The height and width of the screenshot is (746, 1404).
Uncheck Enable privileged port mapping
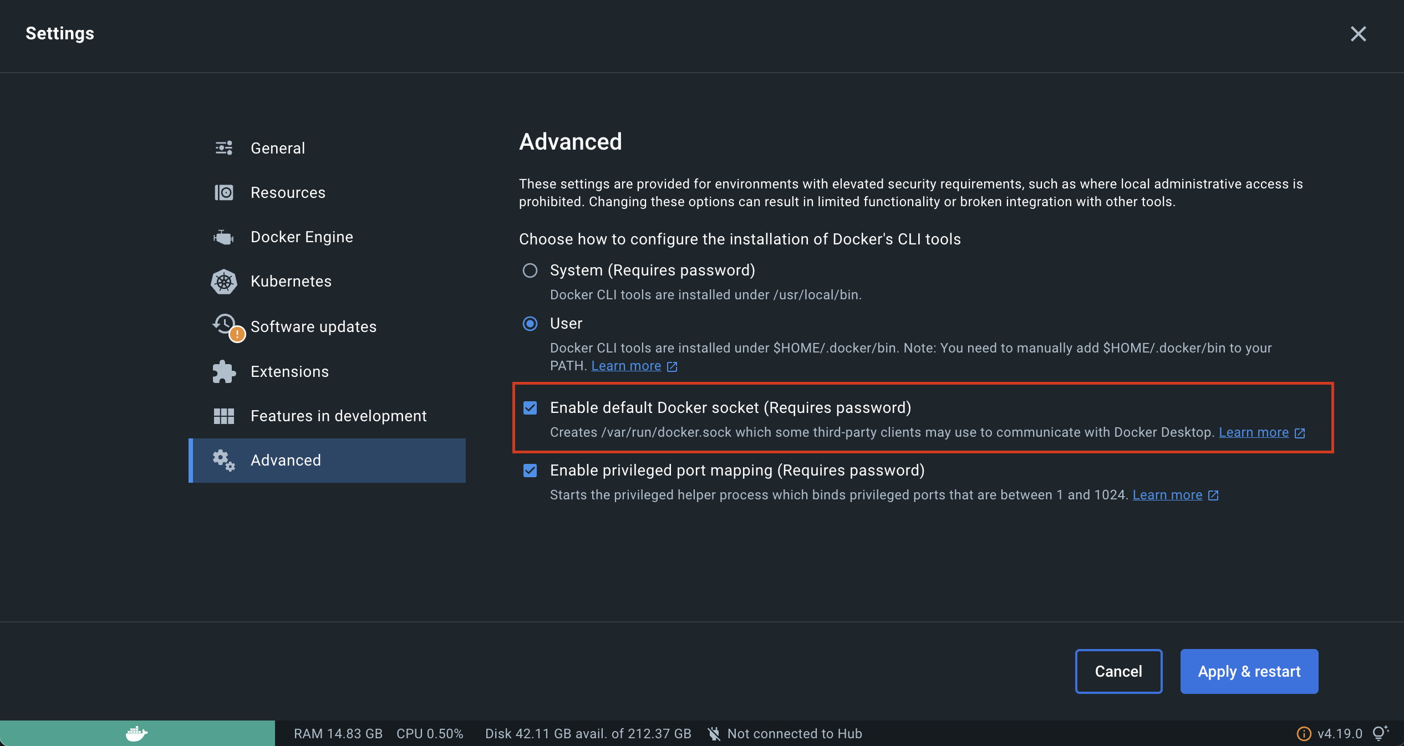[x=530, y=471]
